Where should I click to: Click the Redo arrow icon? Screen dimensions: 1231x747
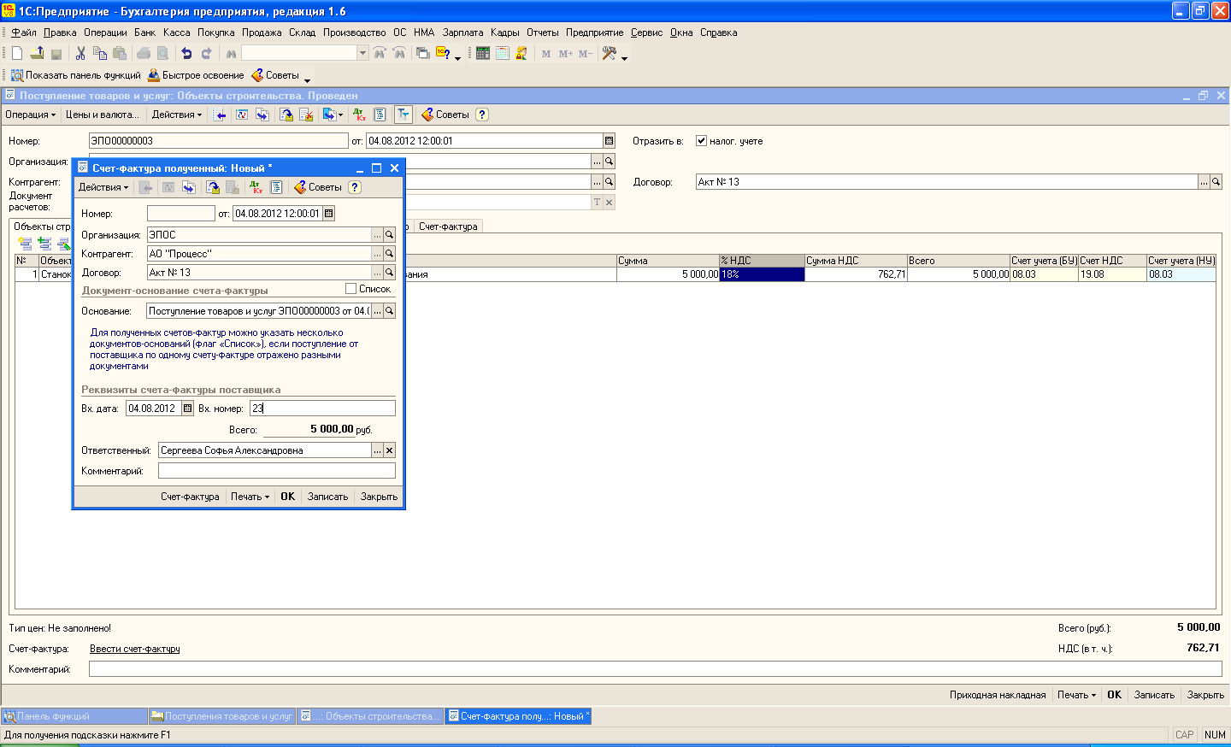click(x=206, y=53)
